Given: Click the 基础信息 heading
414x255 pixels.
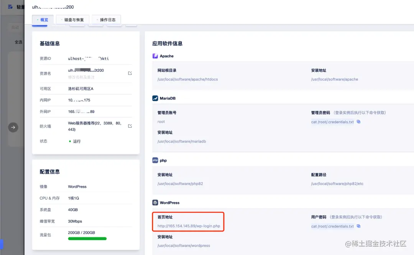Looking at the screenshot, I should click(49, 44).
